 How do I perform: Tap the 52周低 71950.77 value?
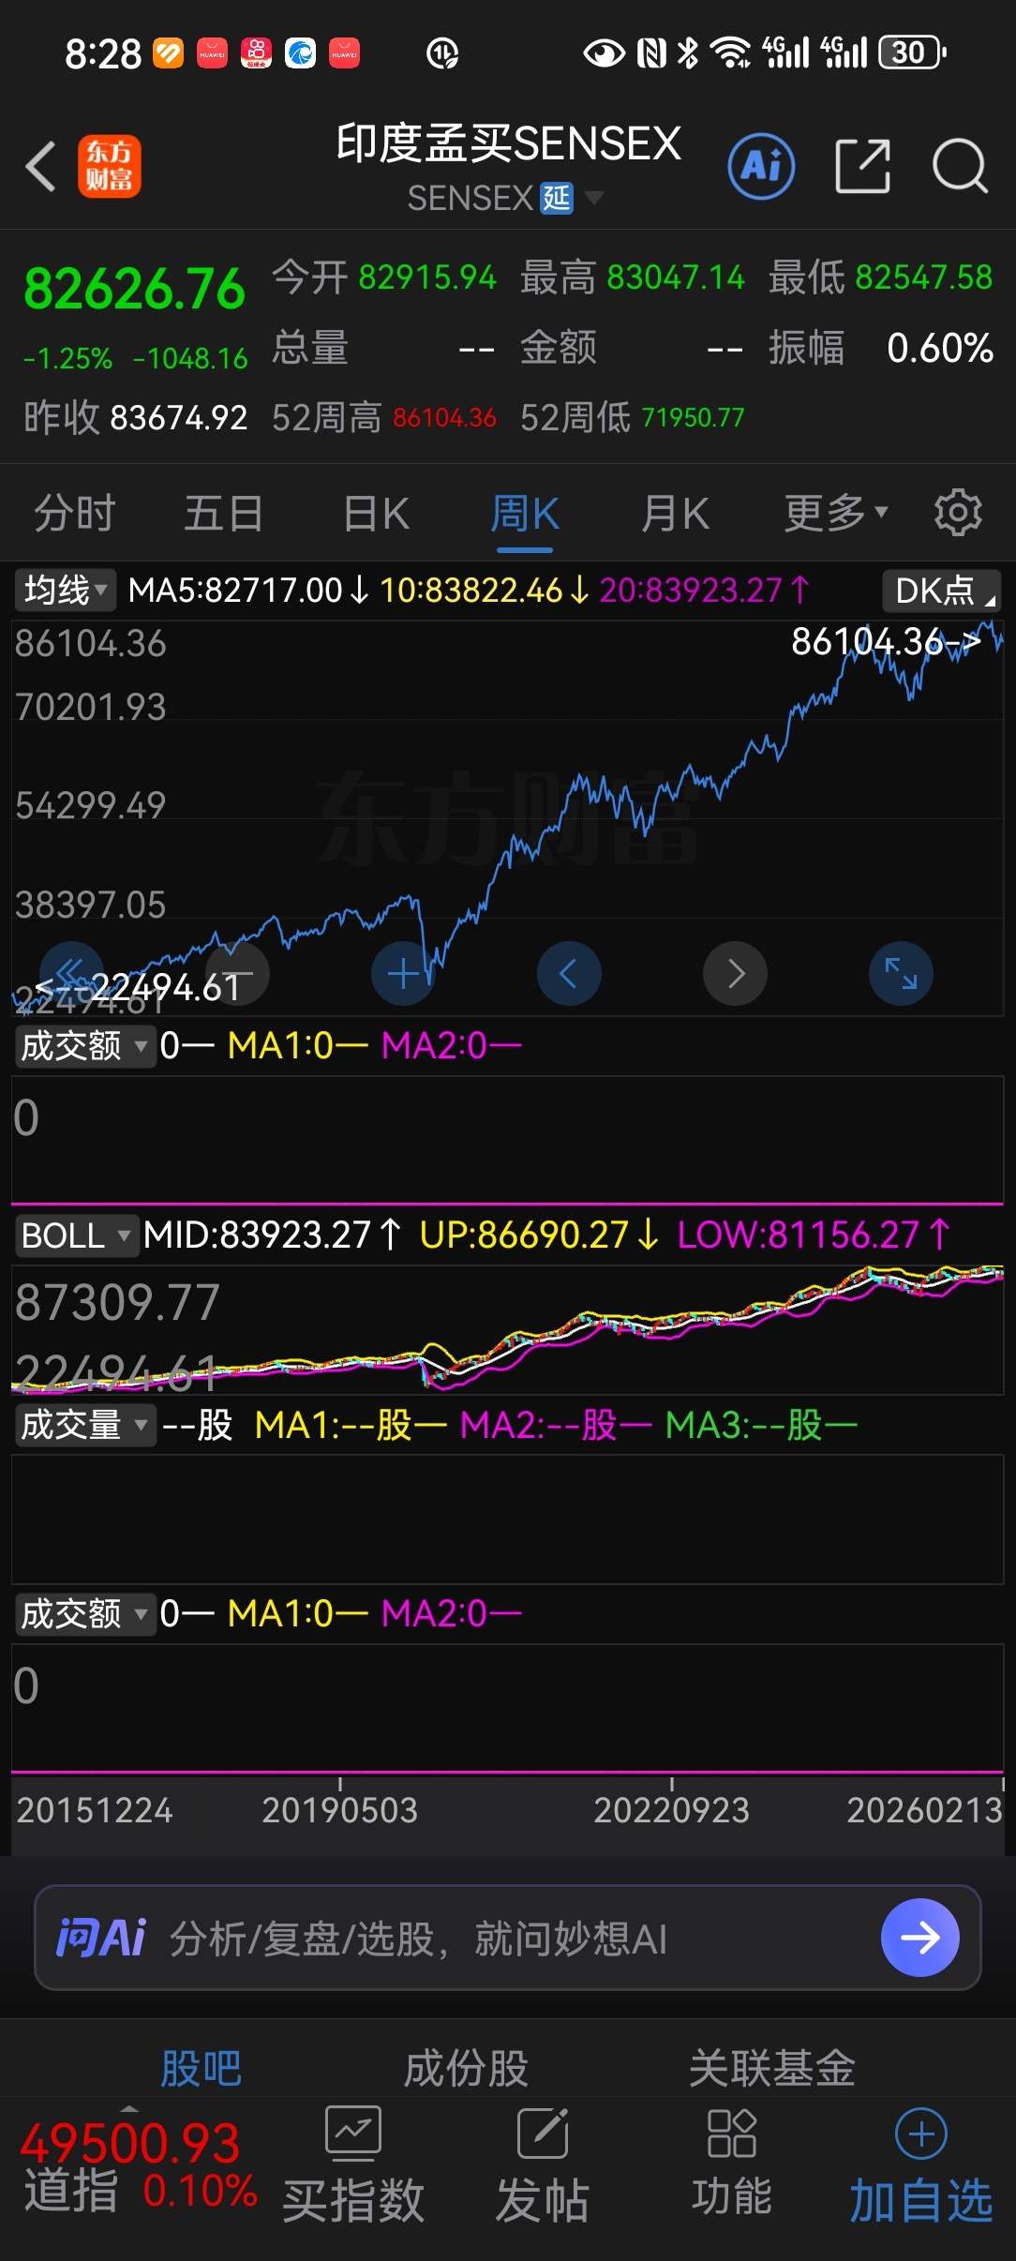(x=693, y=417)
